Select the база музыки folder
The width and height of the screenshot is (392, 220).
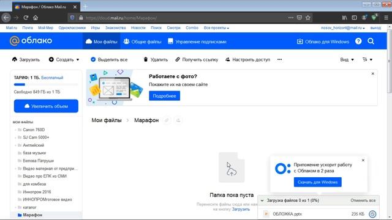pyautogui.click(x=34, y=153)
